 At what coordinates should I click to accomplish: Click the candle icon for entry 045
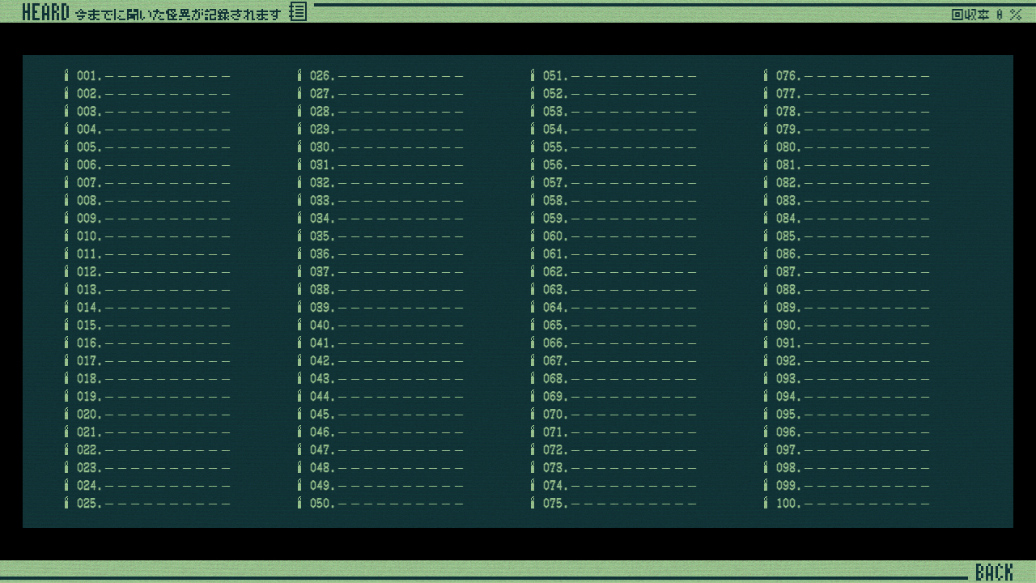click(299, 415)
